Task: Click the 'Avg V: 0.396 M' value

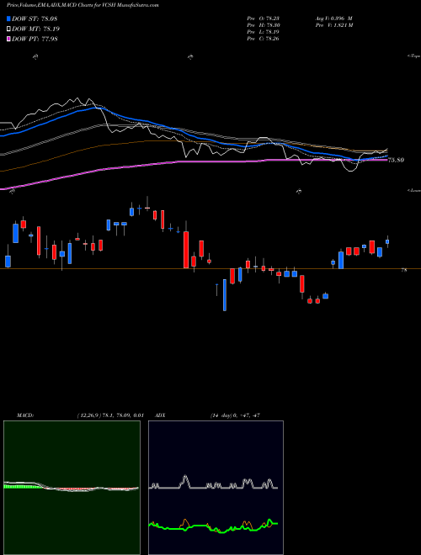Action: tap(333, 18)
